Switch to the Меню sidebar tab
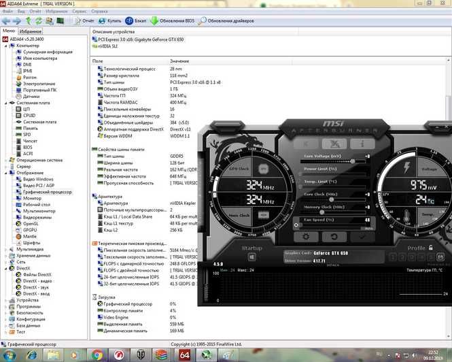452x362 pixels. click(9, 31)
